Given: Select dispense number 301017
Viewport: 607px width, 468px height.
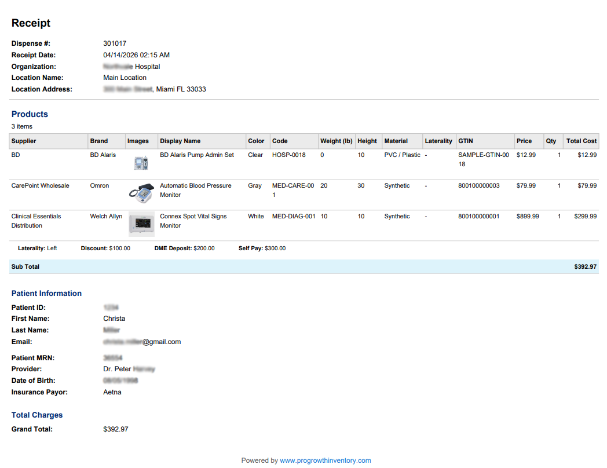Looking at the screenshot, I should [x=115, y=43].
